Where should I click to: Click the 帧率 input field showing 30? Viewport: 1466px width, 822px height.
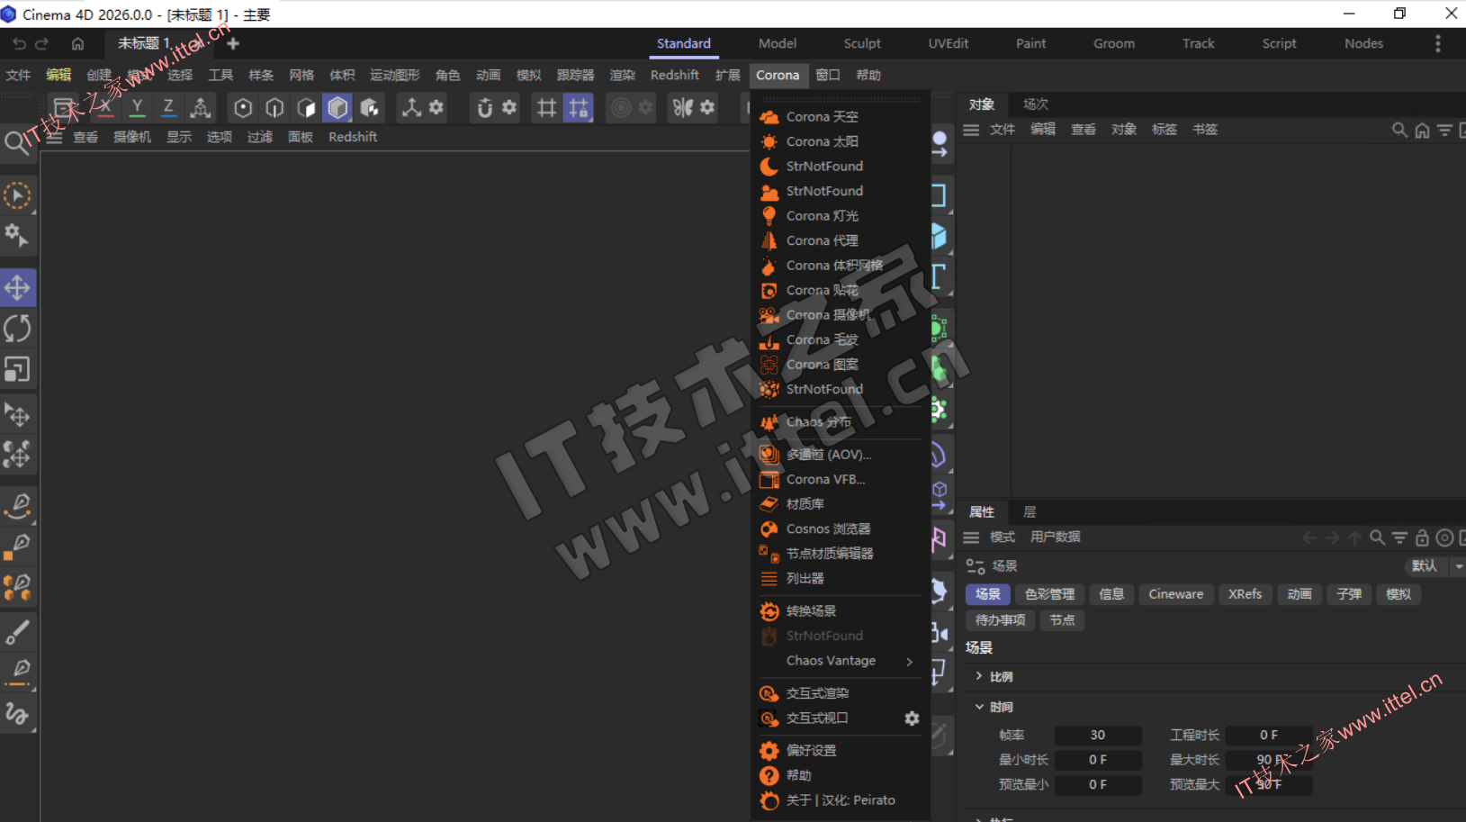click(1097, 735)
